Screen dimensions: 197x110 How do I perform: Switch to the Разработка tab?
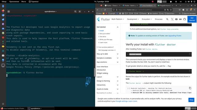(165, 5)
